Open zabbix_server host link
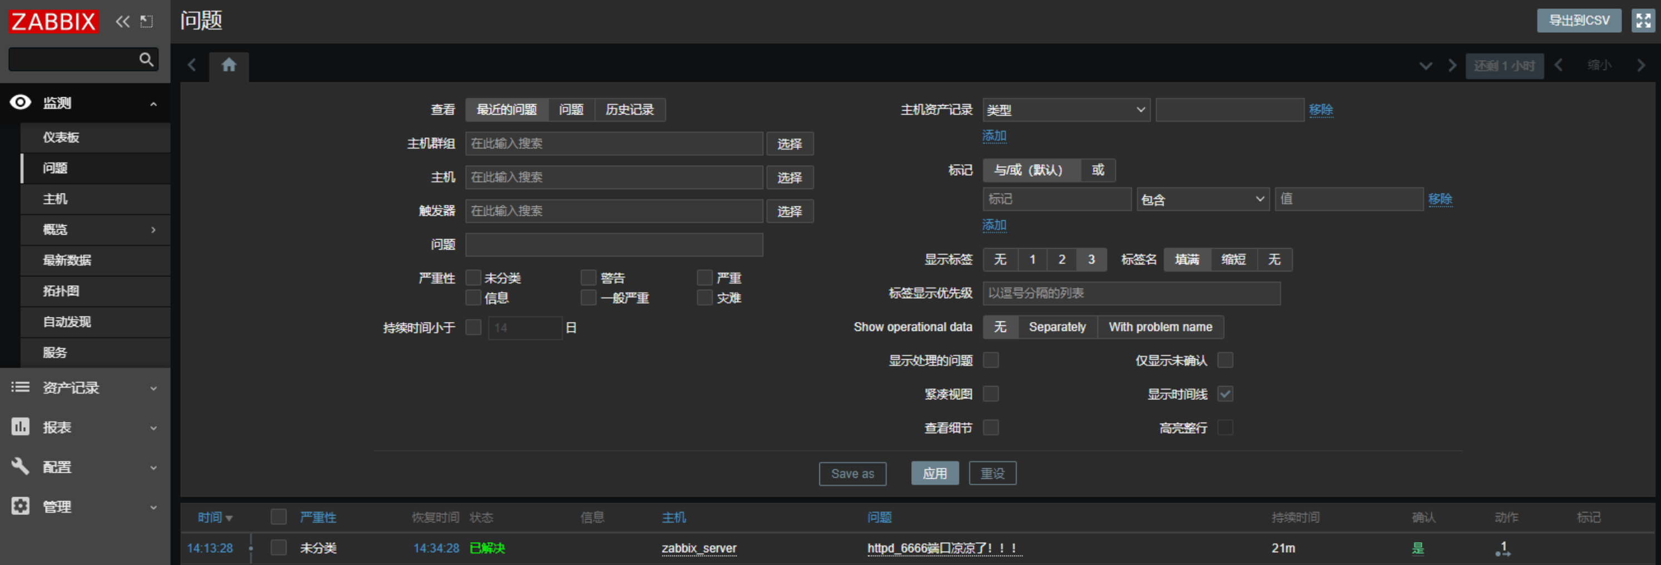Viewport: 1661px width, 565px height. coord(699,548)
